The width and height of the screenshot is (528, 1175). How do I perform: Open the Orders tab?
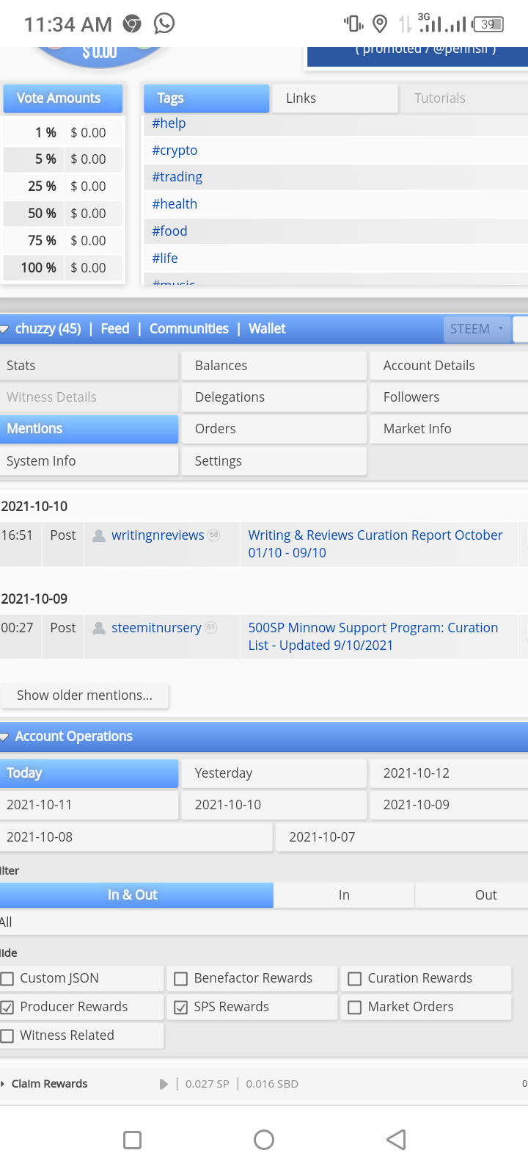[x=274, y=429]
